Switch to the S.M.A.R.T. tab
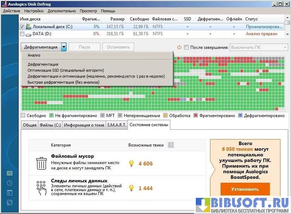291x214 pixels. click(x=116, y=125)
